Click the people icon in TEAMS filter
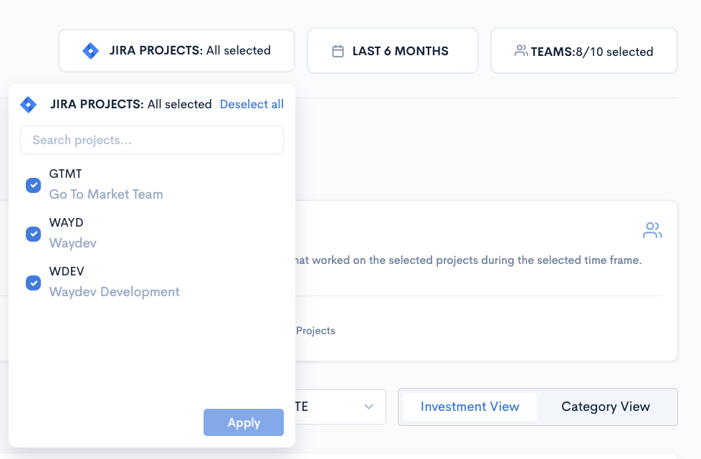Screen dimensions: 701x459 point(521,50)
